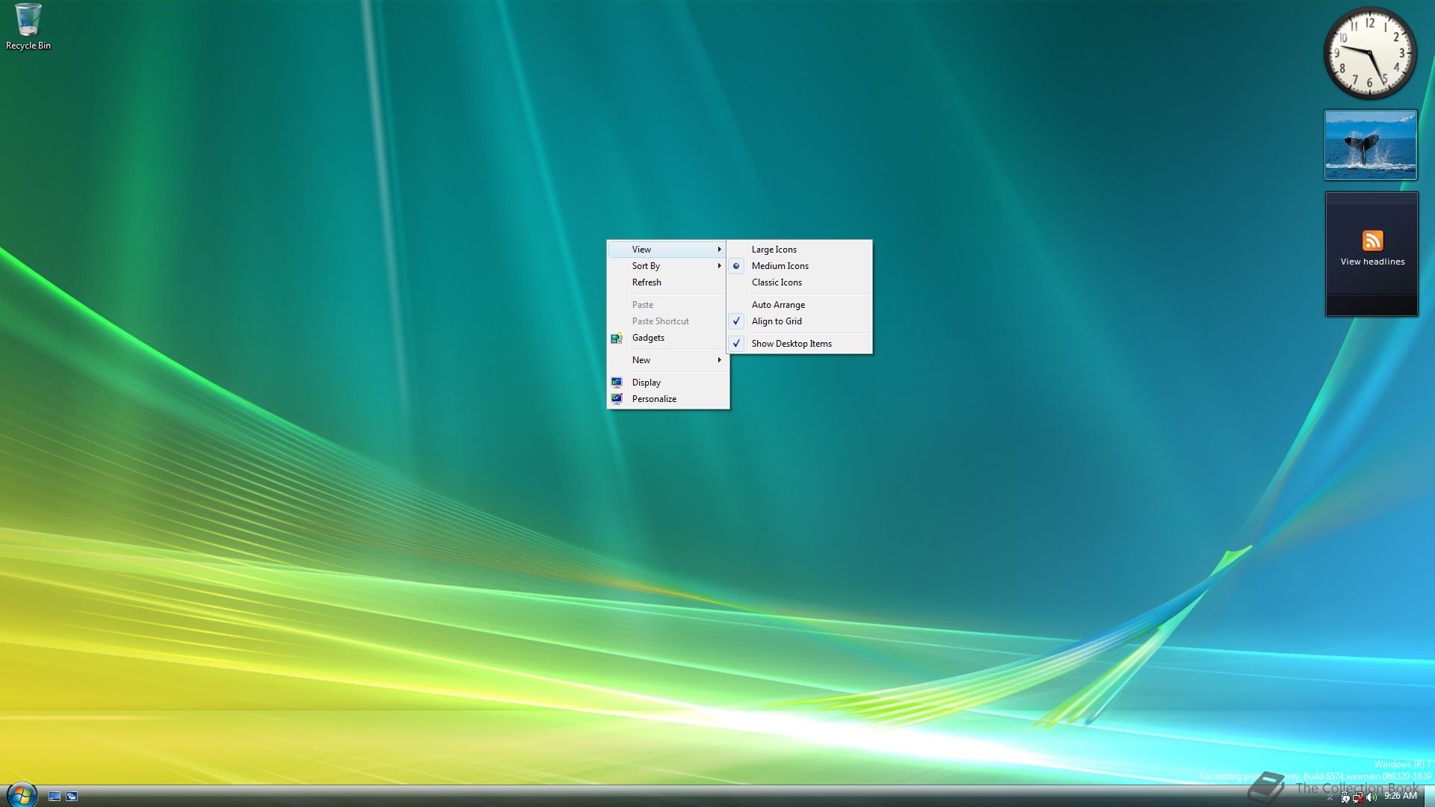This screenshot has height=807, width=1435.
Task: Select the Medium Icons radio option
Action: click(x=799, y=266)
